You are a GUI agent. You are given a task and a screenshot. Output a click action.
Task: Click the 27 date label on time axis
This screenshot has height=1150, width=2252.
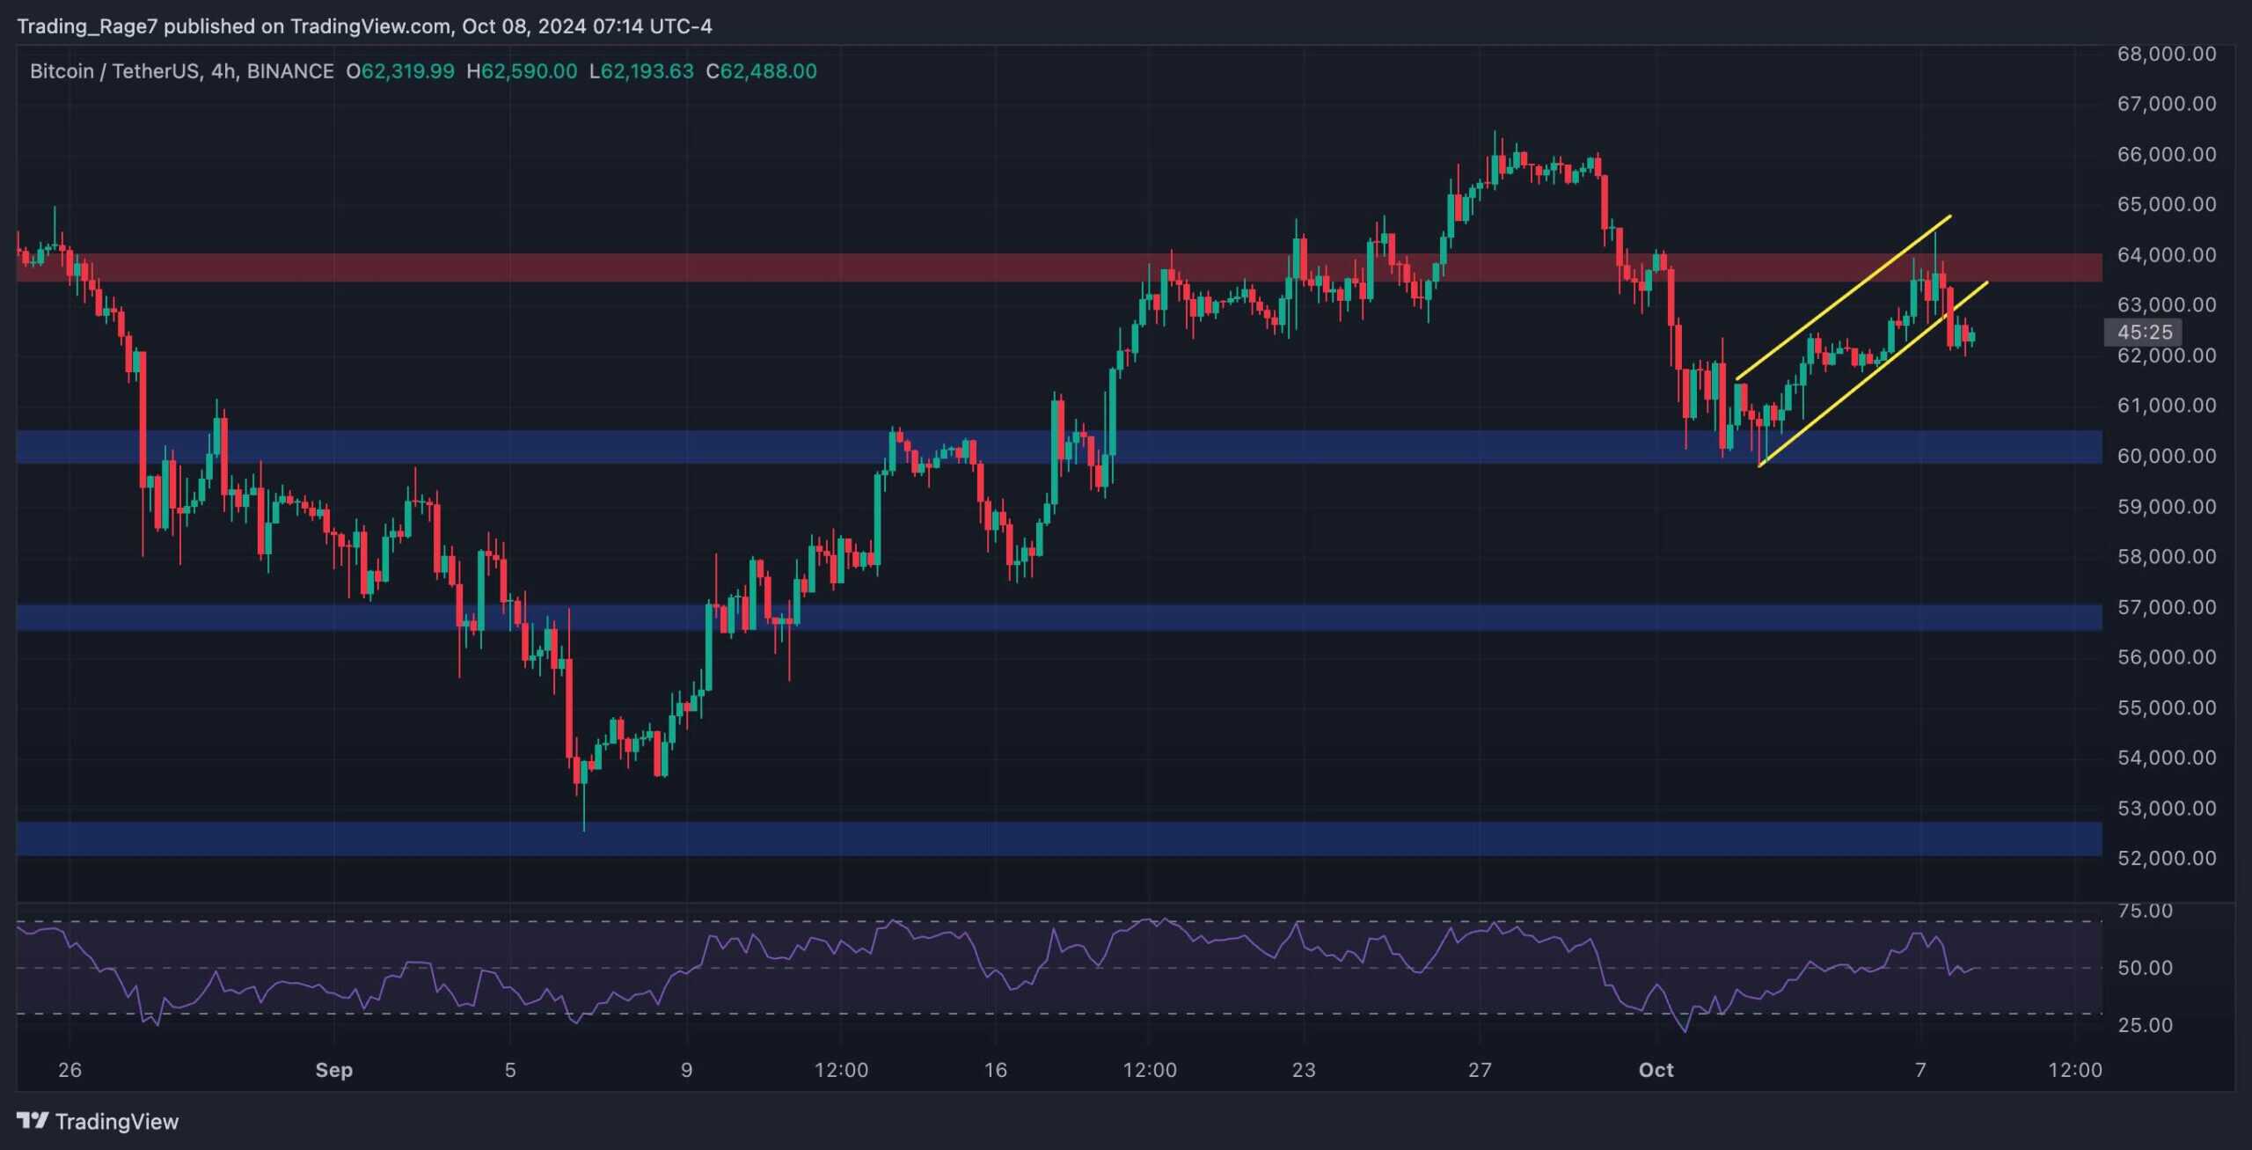click(x=1481, y=1070)
